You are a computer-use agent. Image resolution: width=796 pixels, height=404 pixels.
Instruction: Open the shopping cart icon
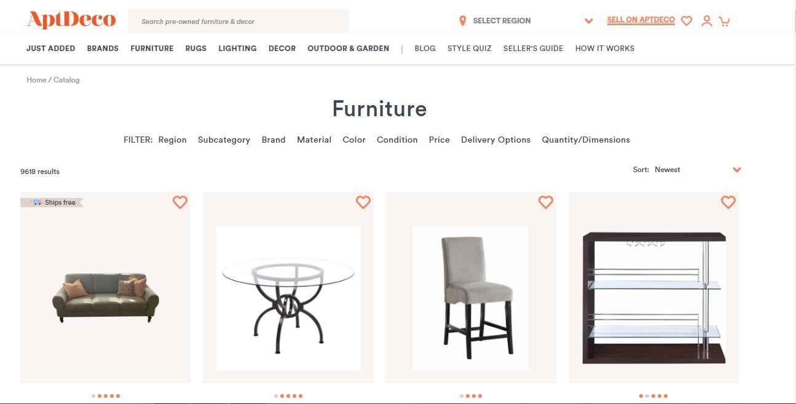[724, 21]
